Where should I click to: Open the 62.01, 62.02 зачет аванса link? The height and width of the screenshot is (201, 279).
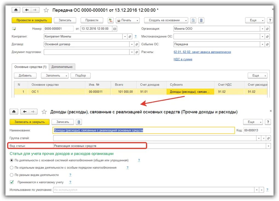coord(202,52)
